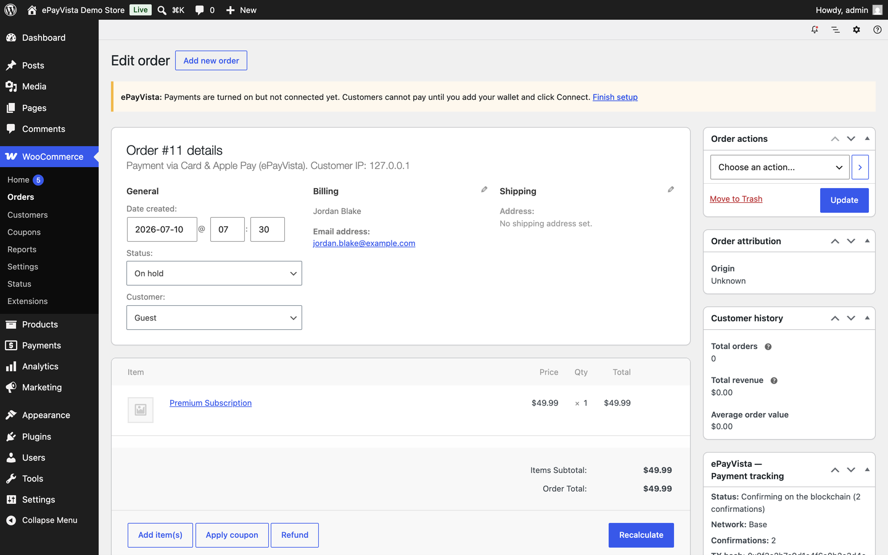Screen dimensions: 888x555
Task: Move ePayVista Payment tracking panel up
Action: (x=835, y=470)
